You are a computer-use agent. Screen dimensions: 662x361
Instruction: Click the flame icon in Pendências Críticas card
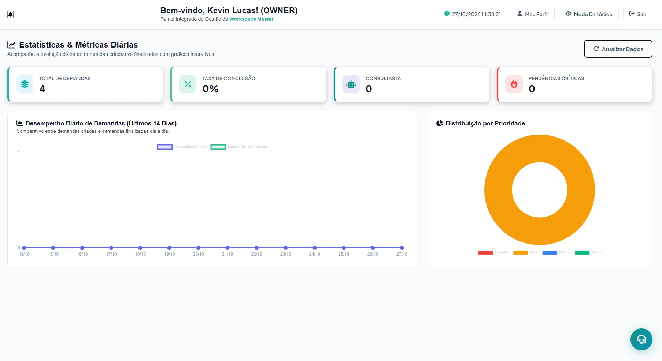click(514, 84)
